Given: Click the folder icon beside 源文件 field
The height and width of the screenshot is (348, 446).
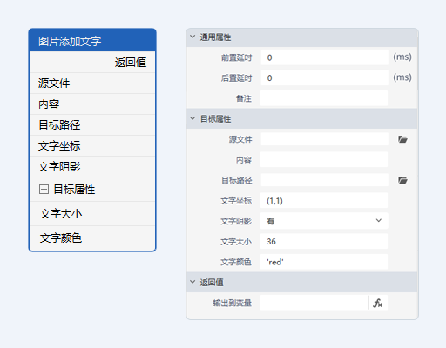Looking at the screenshot, I should click(402, 139).
